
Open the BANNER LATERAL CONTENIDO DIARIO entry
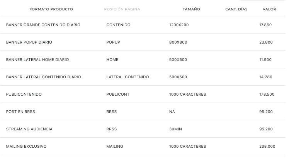[143, 77]
